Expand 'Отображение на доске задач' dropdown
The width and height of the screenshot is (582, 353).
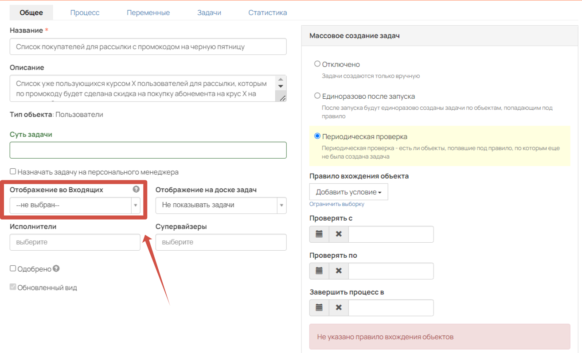[x=221, y=205]
